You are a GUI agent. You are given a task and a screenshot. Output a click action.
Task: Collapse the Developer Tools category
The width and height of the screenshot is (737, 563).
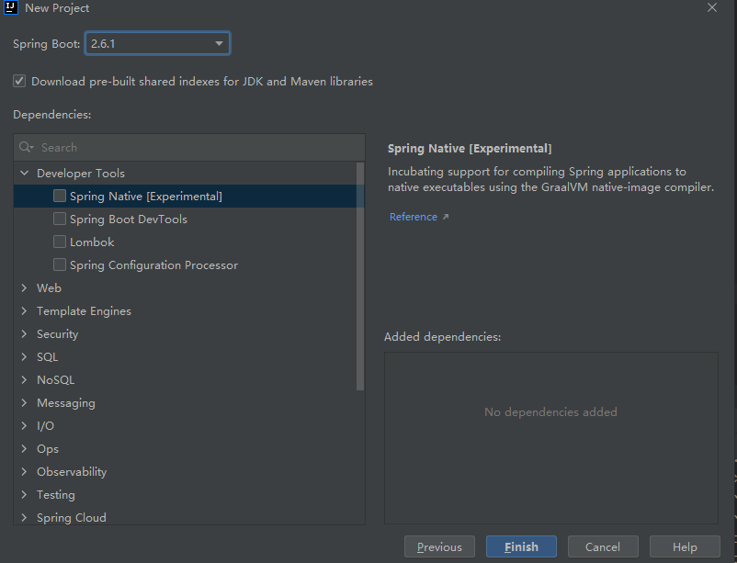tap(25, 173)
